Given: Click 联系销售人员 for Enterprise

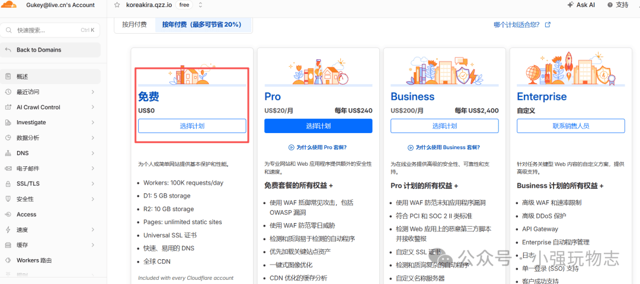Looking at the screenshot, I should pos(571,126).
